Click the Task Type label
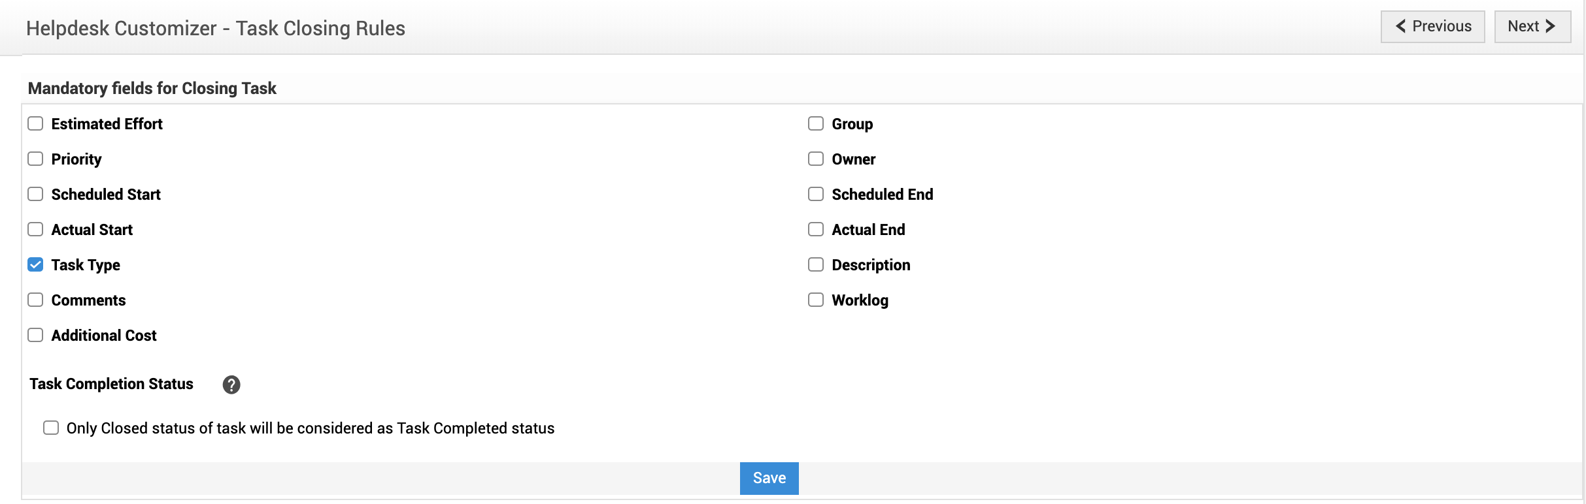This screenshot has width=1586, height=504. click(86, 265)
